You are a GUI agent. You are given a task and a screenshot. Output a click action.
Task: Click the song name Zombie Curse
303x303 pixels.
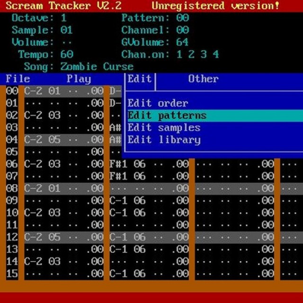[x=97, y=67]
